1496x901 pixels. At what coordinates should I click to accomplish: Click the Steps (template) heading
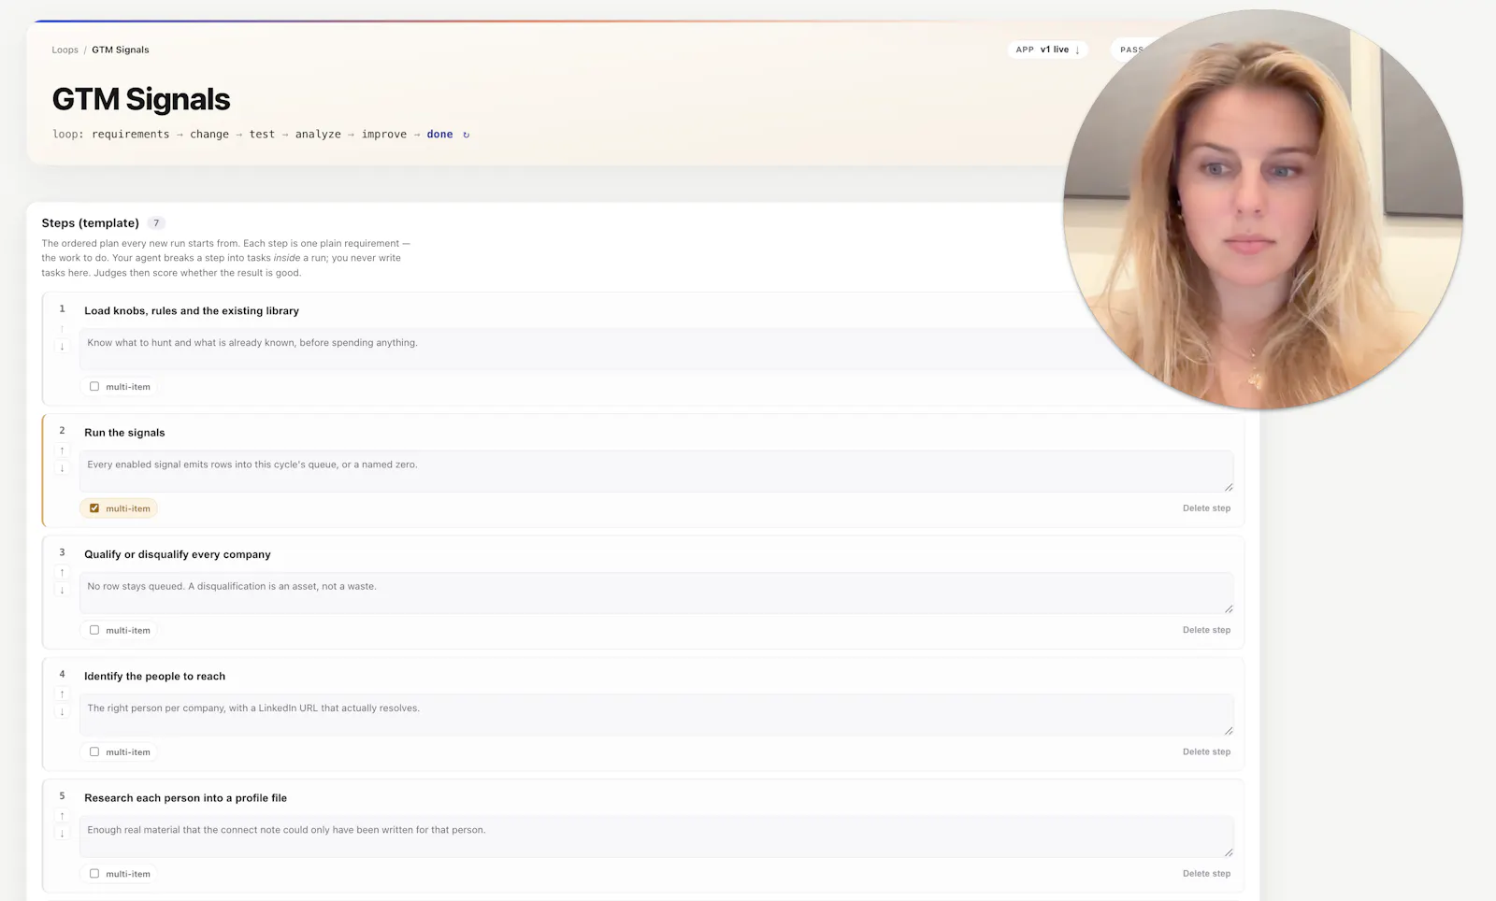90,223
